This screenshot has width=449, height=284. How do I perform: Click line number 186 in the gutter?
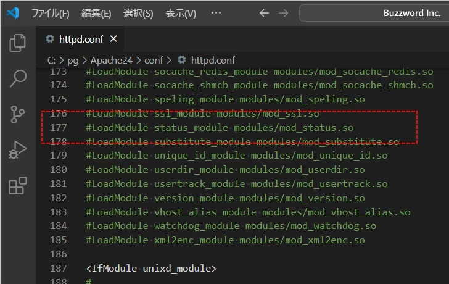(59, 254)
